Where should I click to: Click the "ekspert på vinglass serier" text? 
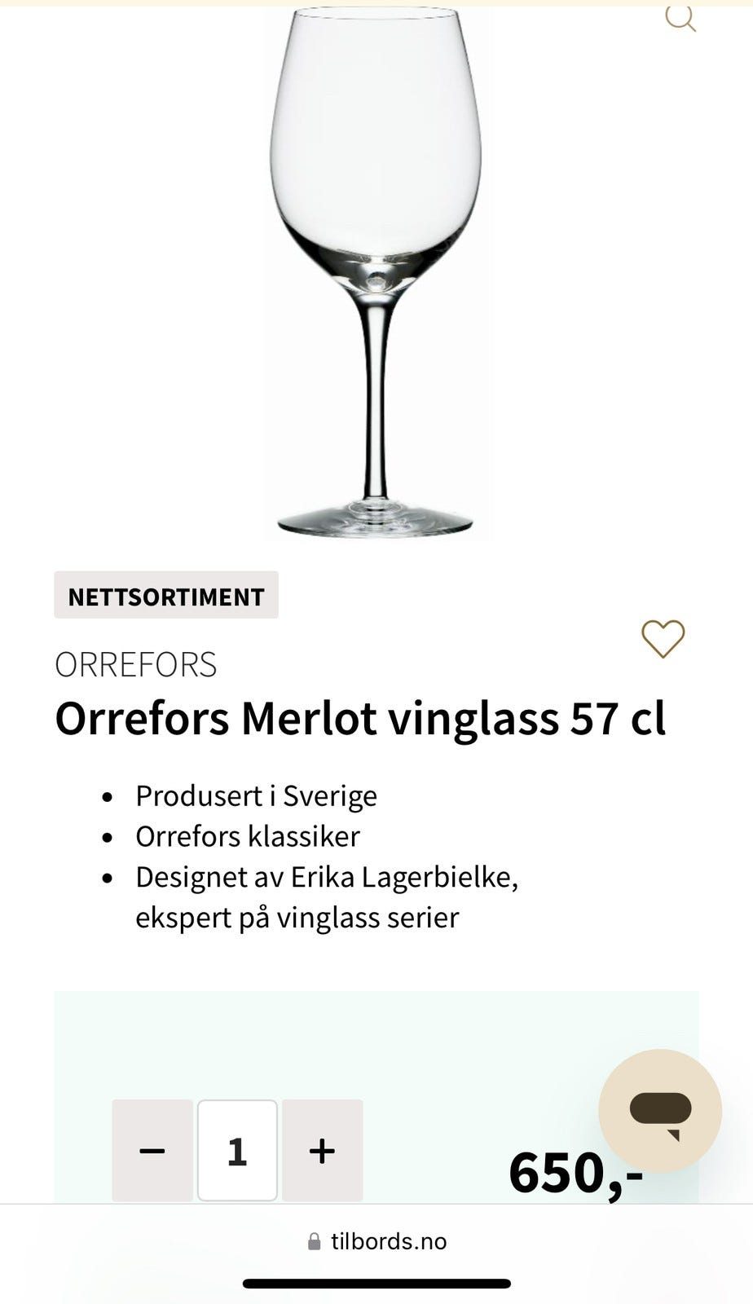pyautogui.click(x=297, y=918)
